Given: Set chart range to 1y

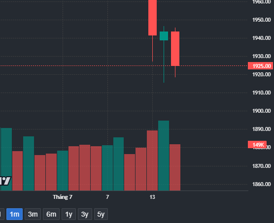Looking at the screenshot, I should (x=68, y=214).
